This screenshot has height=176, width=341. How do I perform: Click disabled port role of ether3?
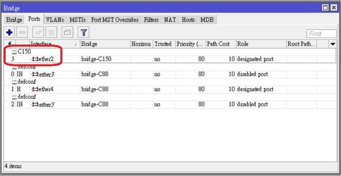point(252,74)
